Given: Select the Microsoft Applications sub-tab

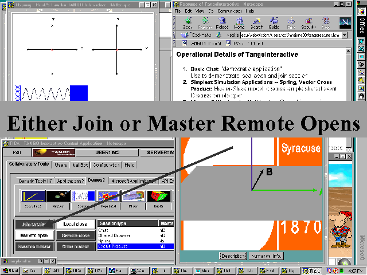Looking at the screenshot, I should coord(134,181).
